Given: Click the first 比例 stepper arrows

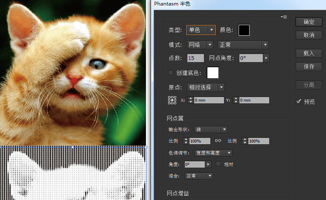Looking at the screenshot, I should (x=186, y=141).
